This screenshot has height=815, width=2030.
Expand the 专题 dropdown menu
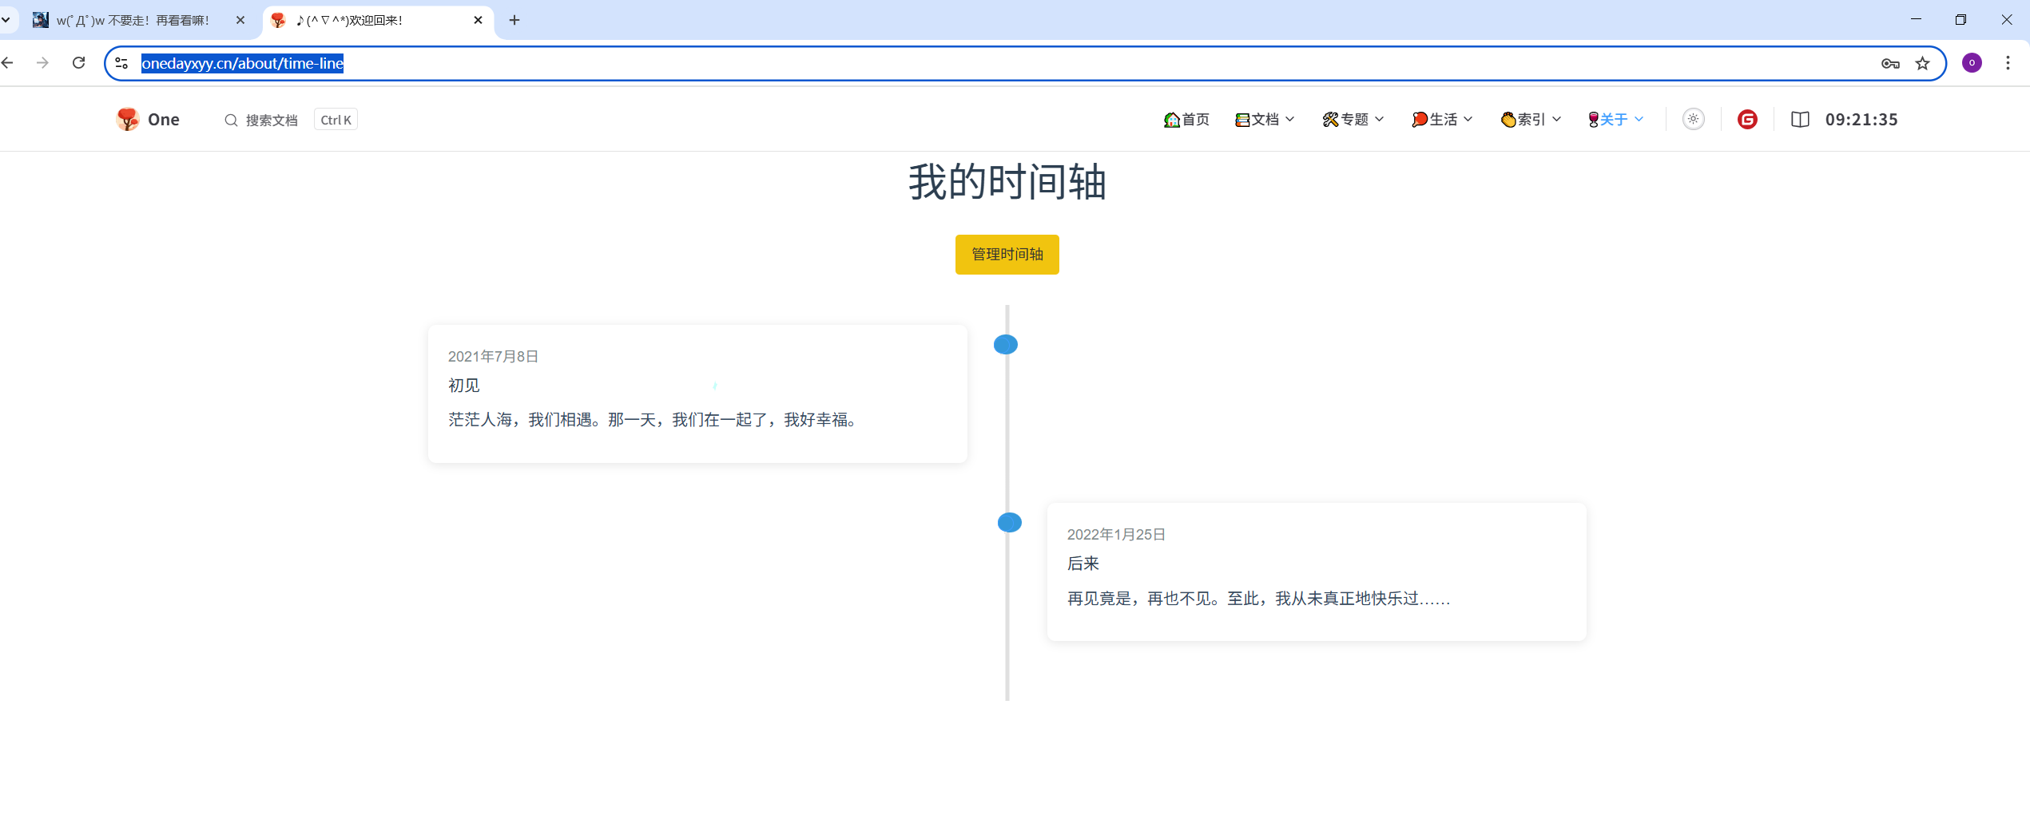pos(1353,120)
